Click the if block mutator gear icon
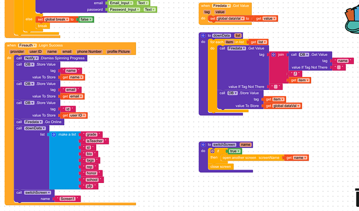This screenshot has height=211, width=359. click(212, 151)
